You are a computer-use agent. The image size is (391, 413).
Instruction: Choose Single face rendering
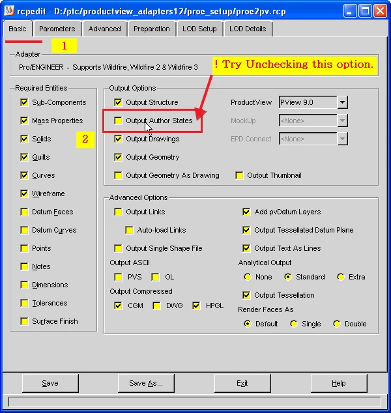294,324
